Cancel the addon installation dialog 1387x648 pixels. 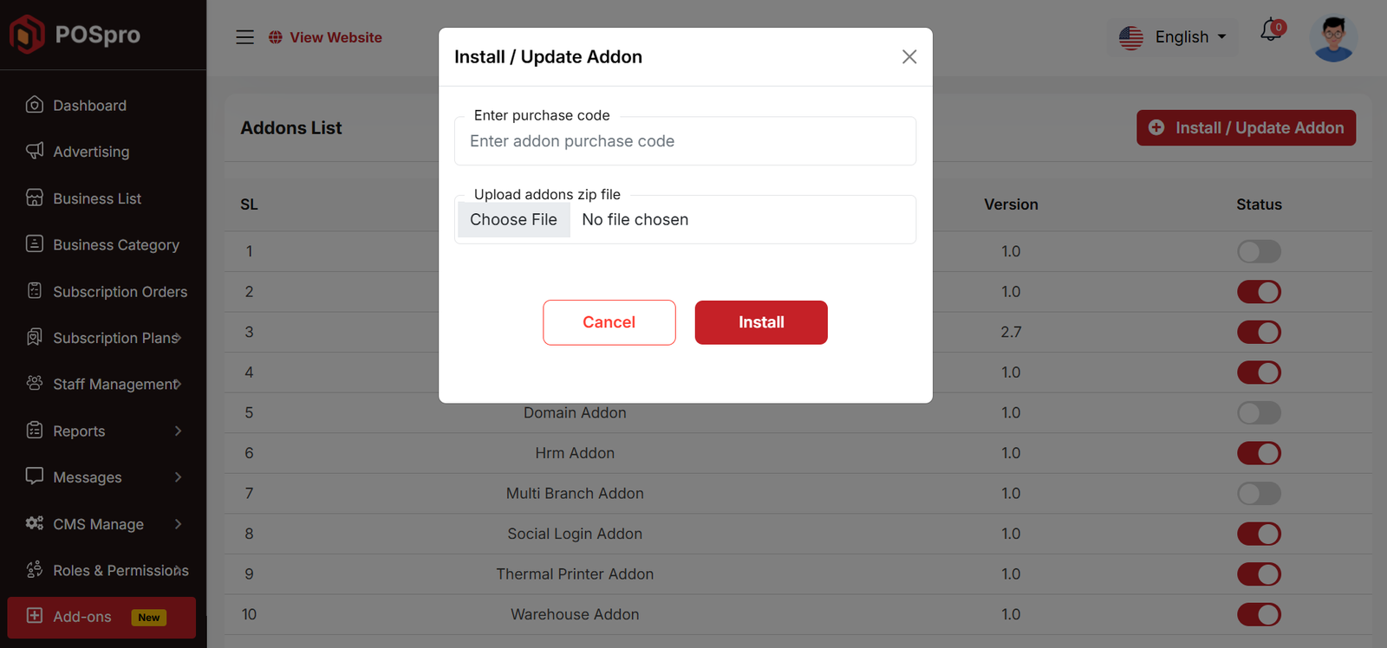click(609, 322)
